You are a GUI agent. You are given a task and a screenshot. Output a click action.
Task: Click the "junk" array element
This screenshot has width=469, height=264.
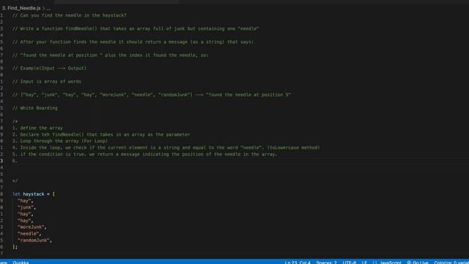(x=26, y=208)
